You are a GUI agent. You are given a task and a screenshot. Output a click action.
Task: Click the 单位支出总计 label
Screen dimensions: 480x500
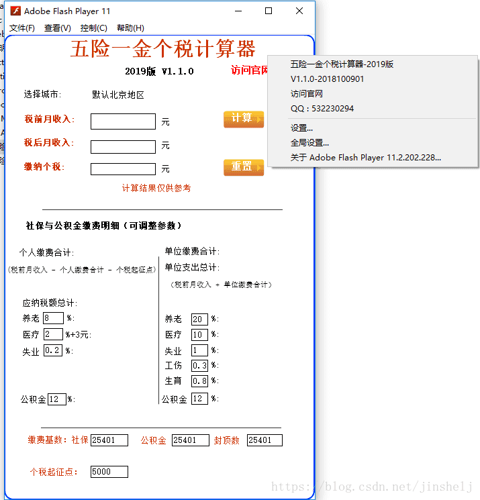pyautogui.click(x=192, y=267)
